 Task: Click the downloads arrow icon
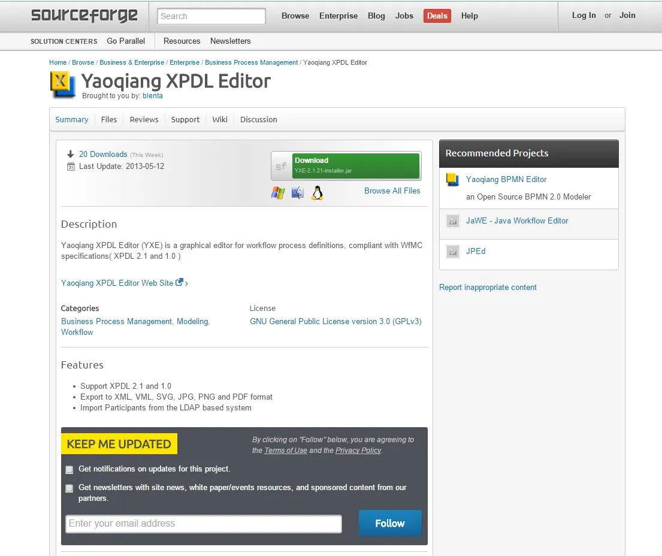coord(71,154)
